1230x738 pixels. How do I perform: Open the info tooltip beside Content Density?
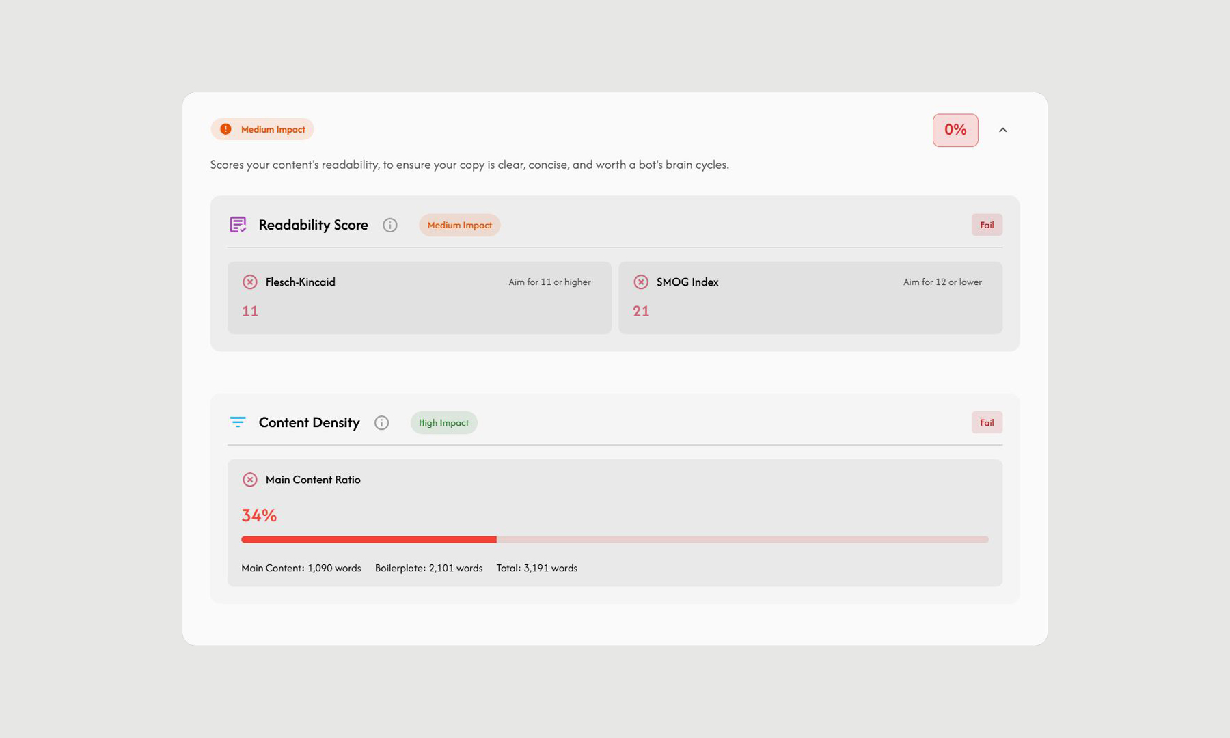coord(382,423)
